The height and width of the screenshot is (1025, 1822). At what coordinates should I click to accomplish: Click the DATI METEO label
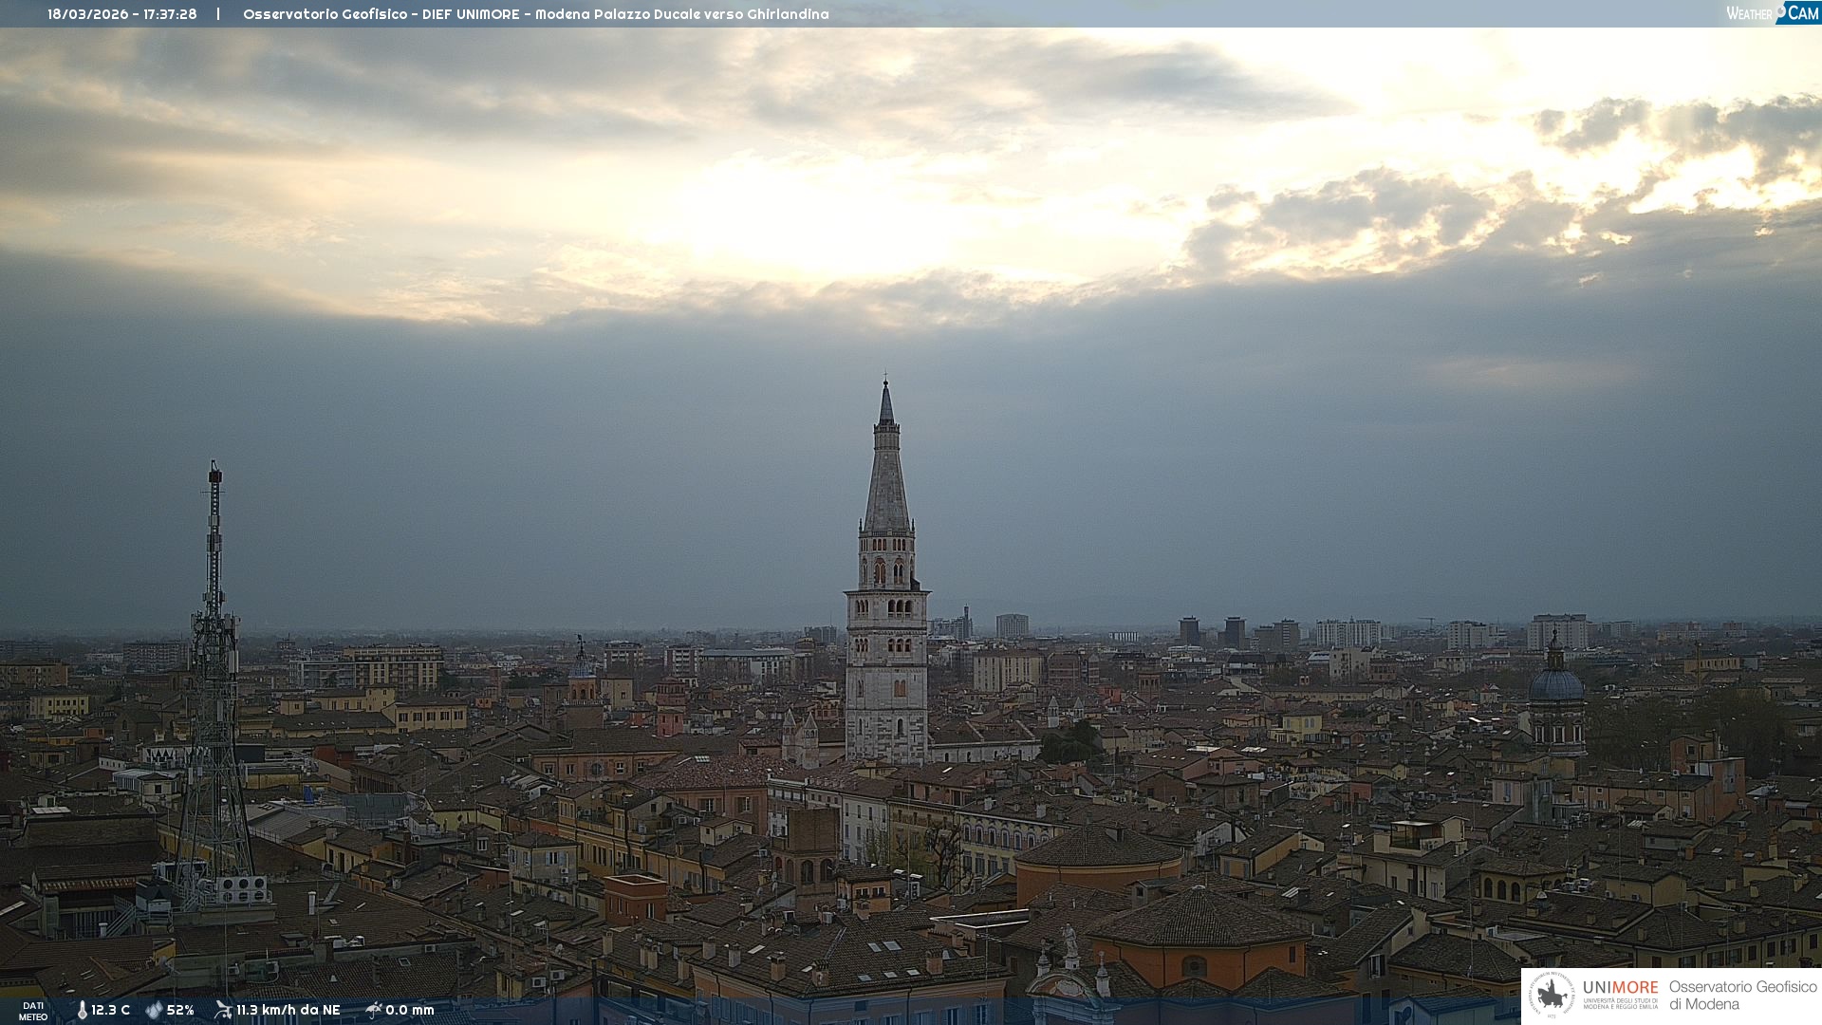point(33,1012)
